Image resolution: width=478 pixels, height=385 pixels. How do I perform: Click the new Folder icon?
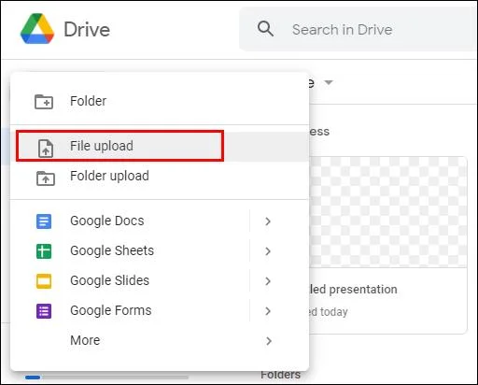click(44, 102)
